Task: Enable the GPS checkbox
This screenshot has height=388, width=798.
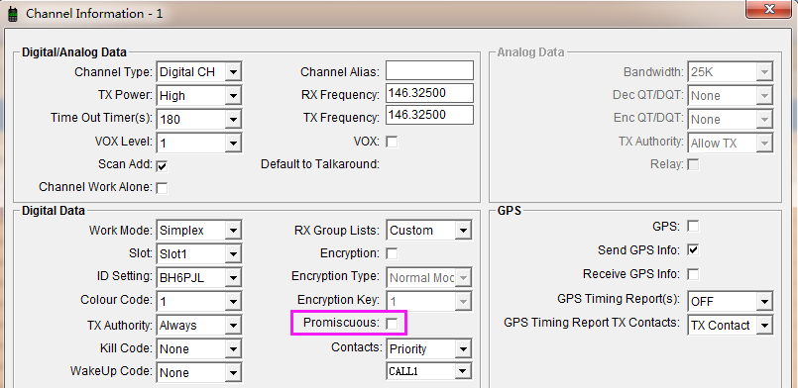Action: coord(693,226)
